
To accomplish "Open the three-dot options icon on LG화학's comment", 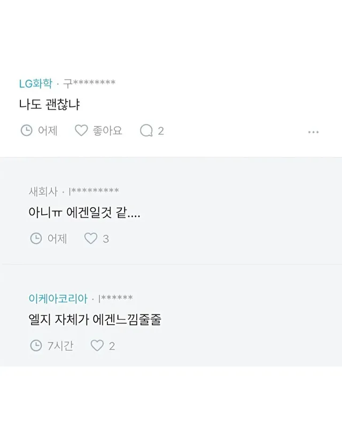I will tap(314, 133).
